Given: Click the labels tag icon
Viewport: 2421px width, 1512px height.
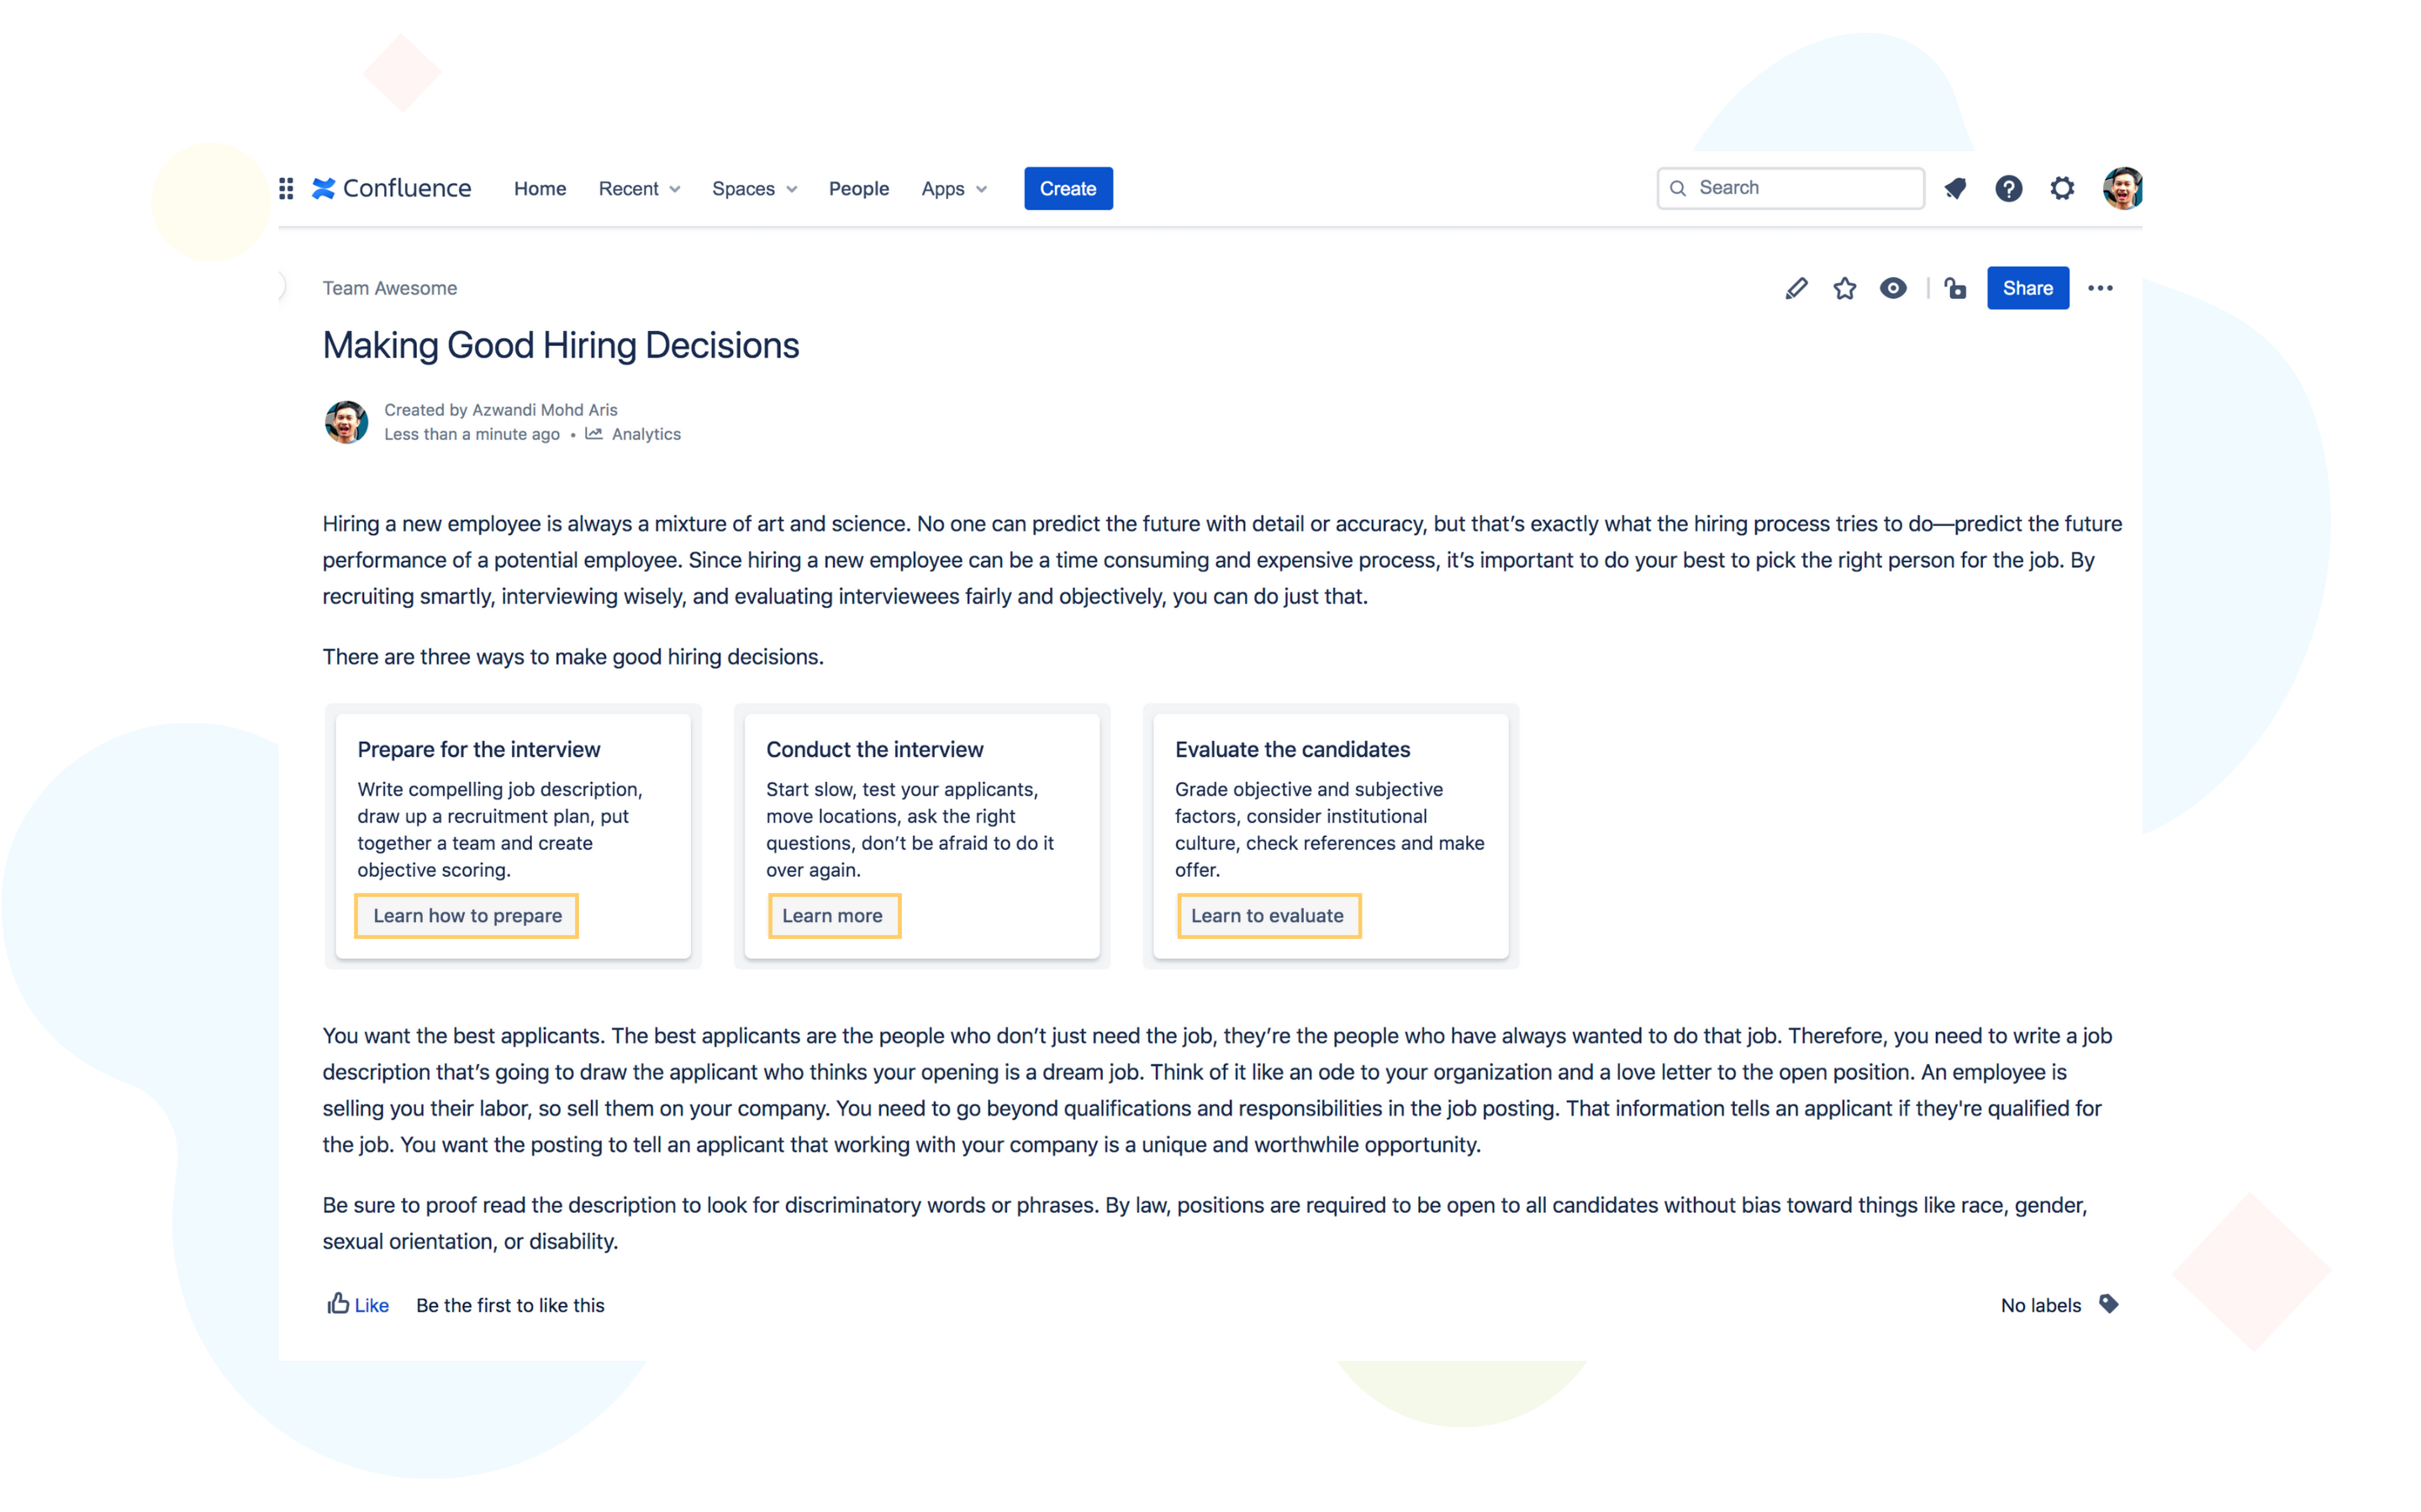Looking at the screenshot, I should click(x=2109, y=1304).
